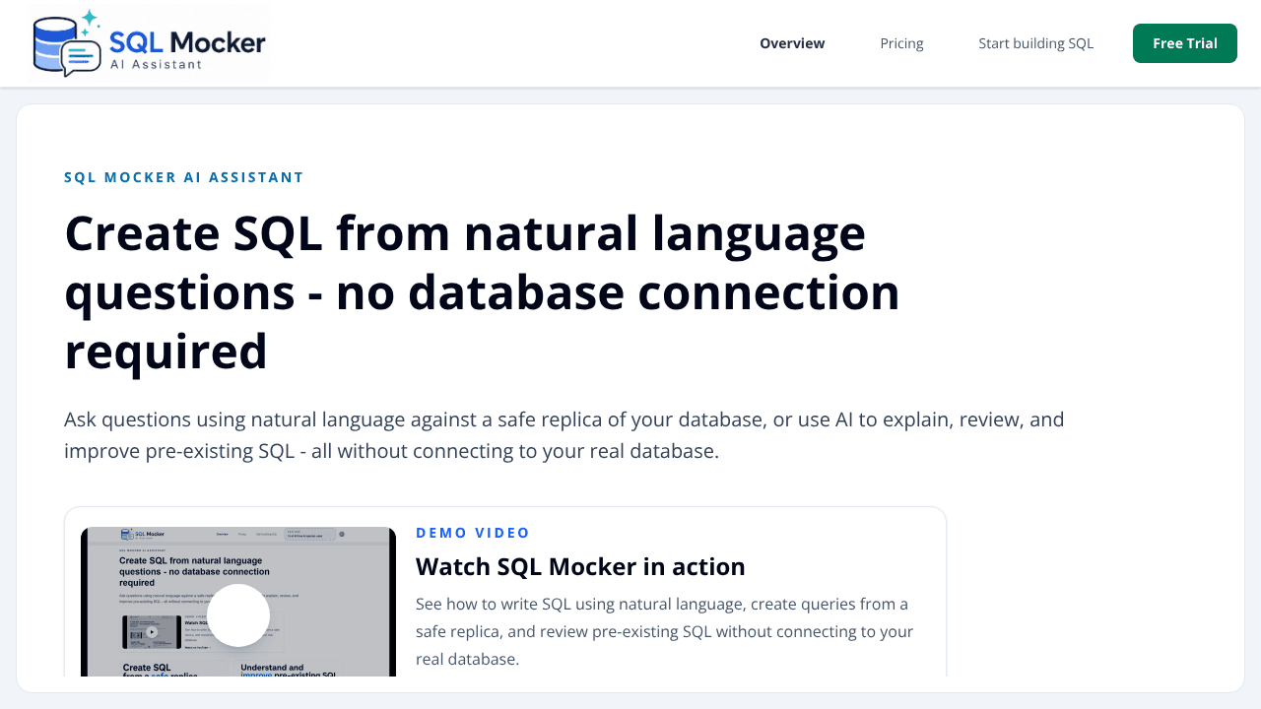Go to the Pricing page
Image resolution: width=1261 pixels, height=709 pixels.
click(901, 43)
